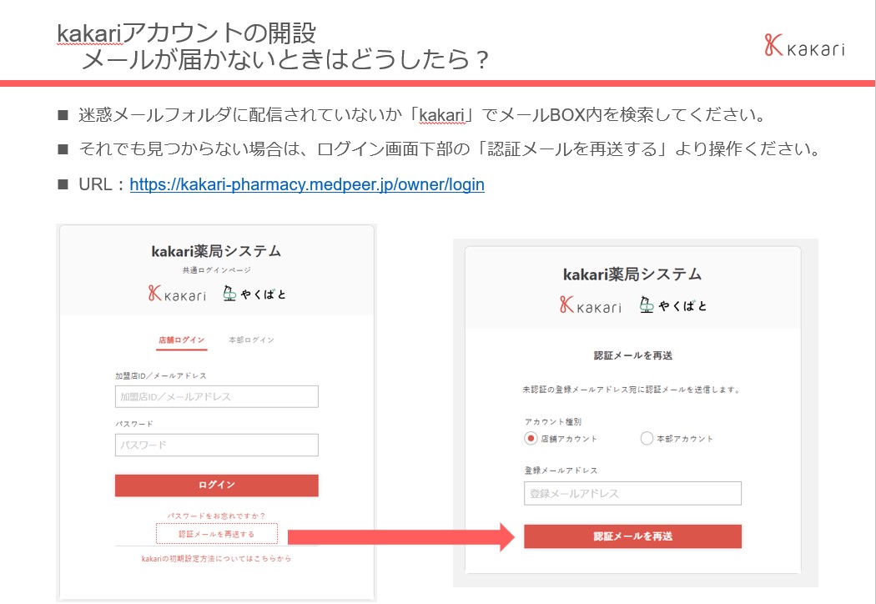The width and height of the screenshot is (876, 604).
Task: Click the red ログイン button
Action: (x=217, y=485)
